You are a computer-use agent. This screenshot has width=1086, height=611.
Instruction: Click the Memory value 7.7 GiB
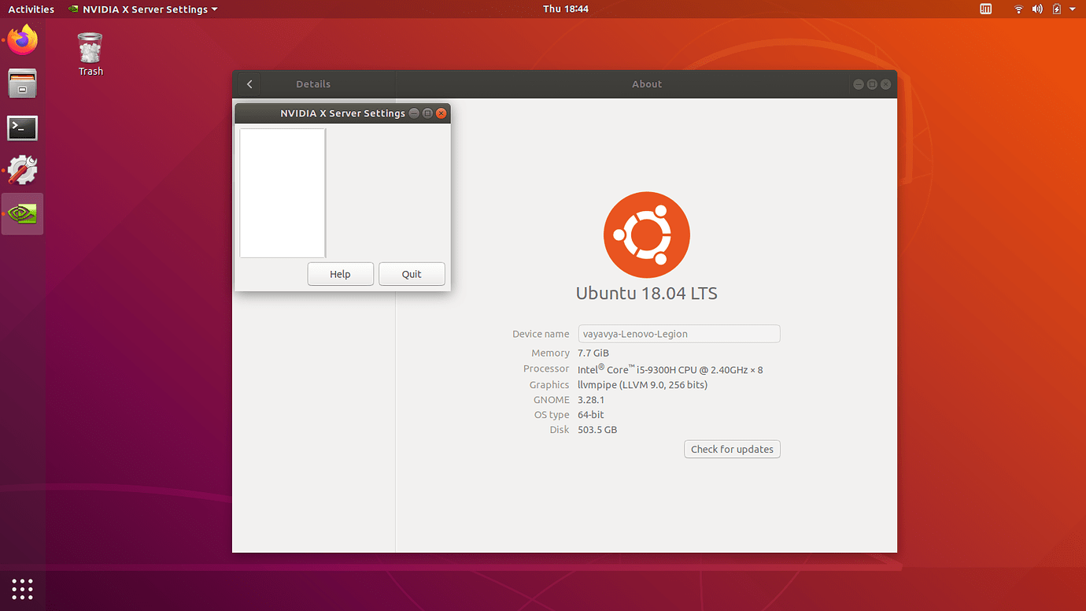pos(593,354)
